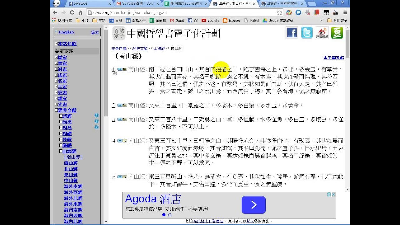Click the link icon next to passage 3
Image resolution: width=400 pixels, height=225 pixels.
coord(122,119)
